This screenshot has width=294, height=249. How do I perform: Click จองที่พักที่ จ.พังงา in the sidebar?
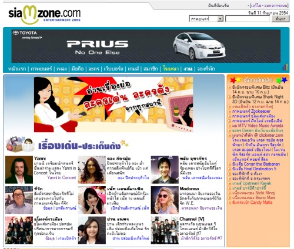pos(247,174)
